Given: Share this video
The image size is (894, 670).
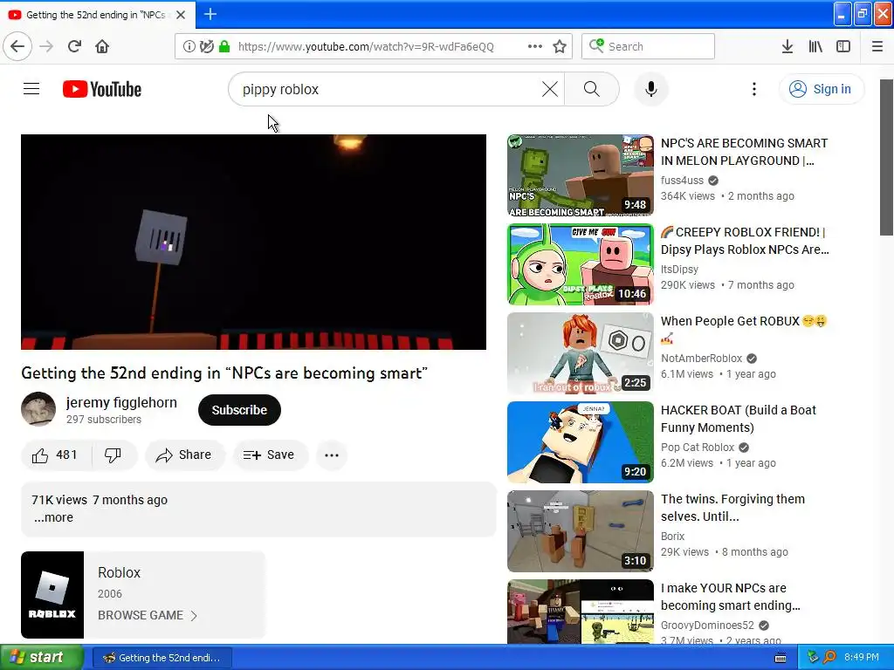Looking at the screenshot, I should click(183, 455).
